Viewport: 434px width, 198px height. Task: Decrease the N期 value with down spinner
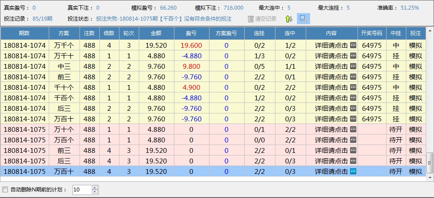(95, 192)
